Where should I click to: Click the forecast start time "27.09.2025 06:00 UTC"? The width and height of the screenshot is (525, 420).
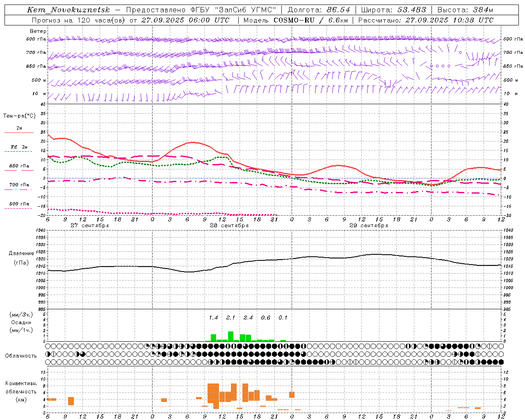[x=185, y=20]
